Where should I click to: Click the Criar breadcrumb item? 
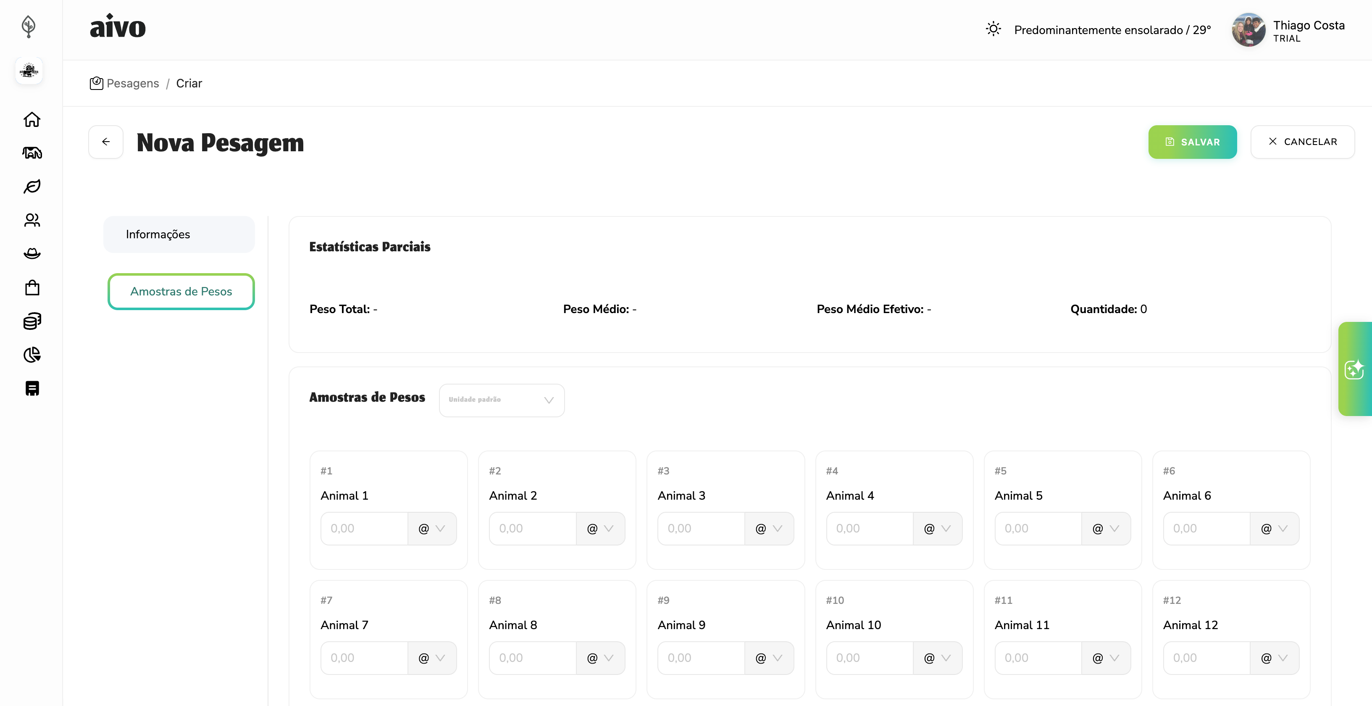(x=189, y=83)
